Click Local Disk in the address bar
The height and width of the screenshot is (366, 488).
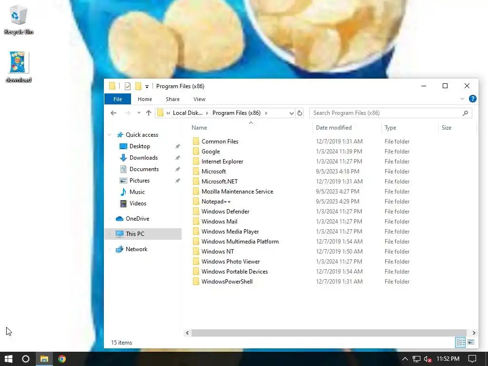(187, 113)
